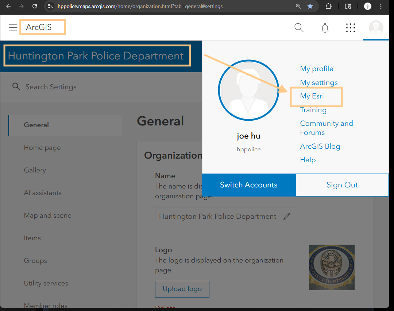Open My profile link
Screen dimensions: 394x311
pyautogui.click(x=317, y=69)
